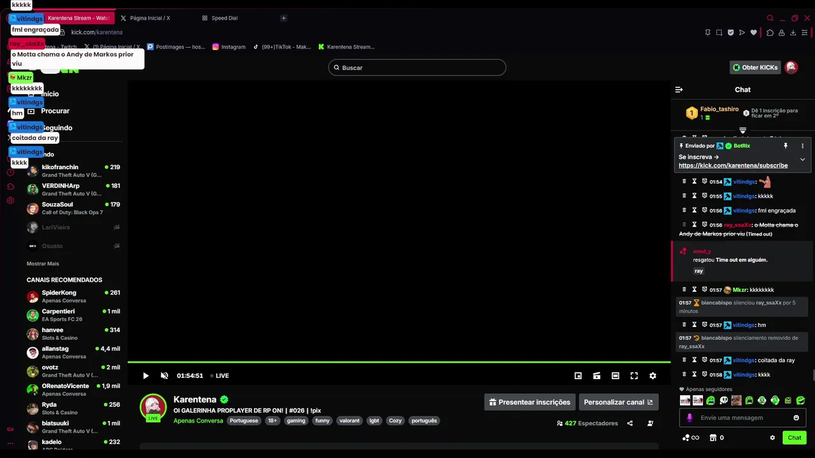The width and height of the screenshot is (815, 458).
Task: Enter fullscreen video mode
Action: 634,376
